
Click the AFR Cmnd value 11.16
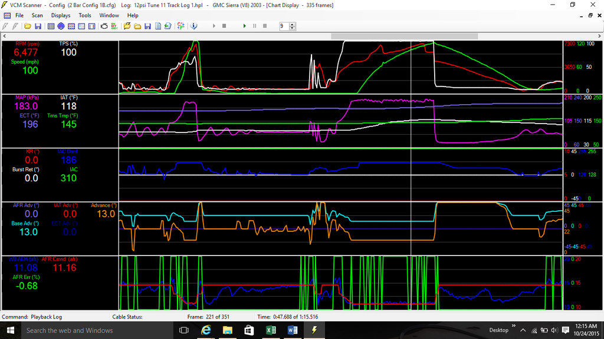click(x=64, y=268)
